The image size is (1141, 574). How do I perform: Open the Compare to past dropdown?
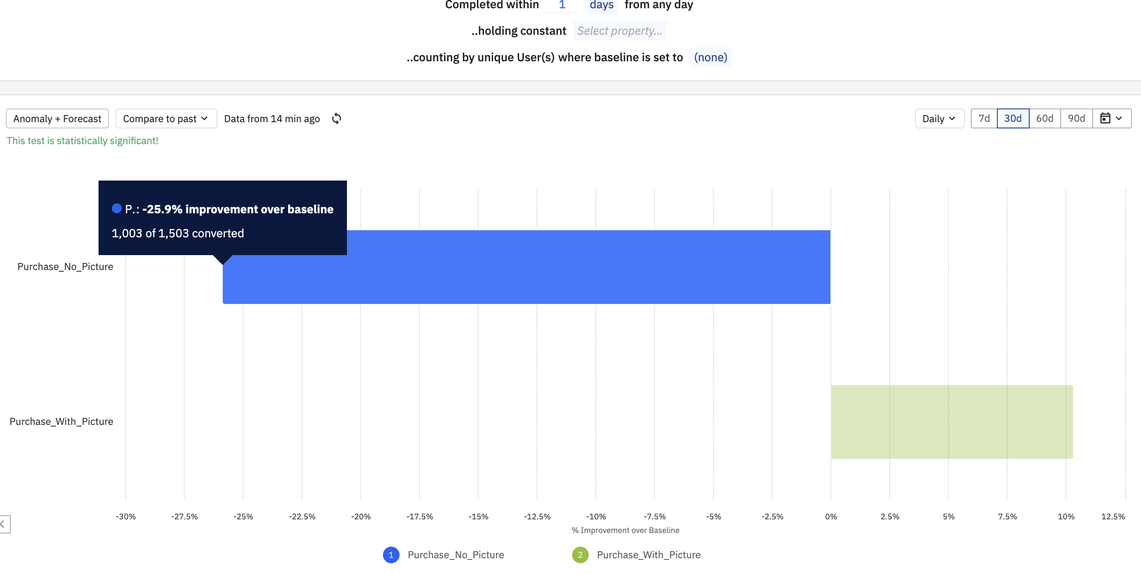tap(166, 118)
